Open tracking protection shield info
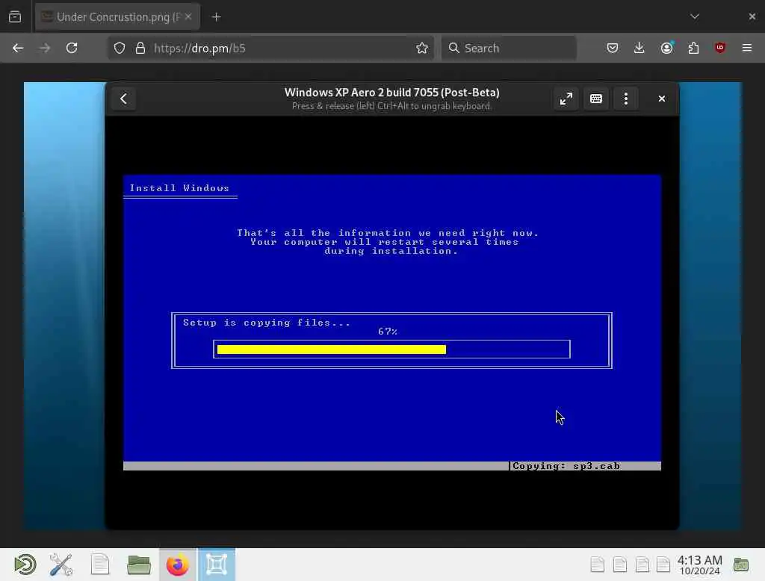Screen dimensions: 765x581 (x=120, y=48)
